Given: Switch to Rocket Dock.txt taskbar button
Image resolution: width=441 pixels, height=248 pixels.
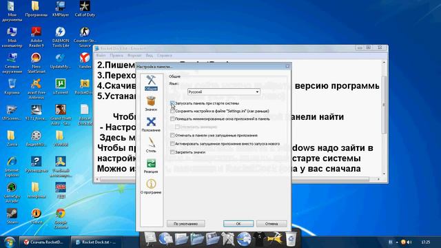Looking at the screenshot, I should coord(96,242).
